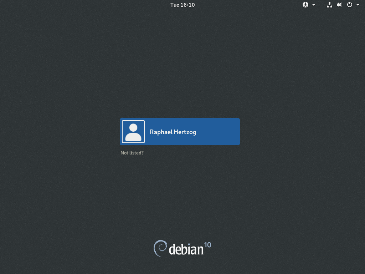Expand the system menu arrow beside power icon
365x274 pixels.
(358, 5)
